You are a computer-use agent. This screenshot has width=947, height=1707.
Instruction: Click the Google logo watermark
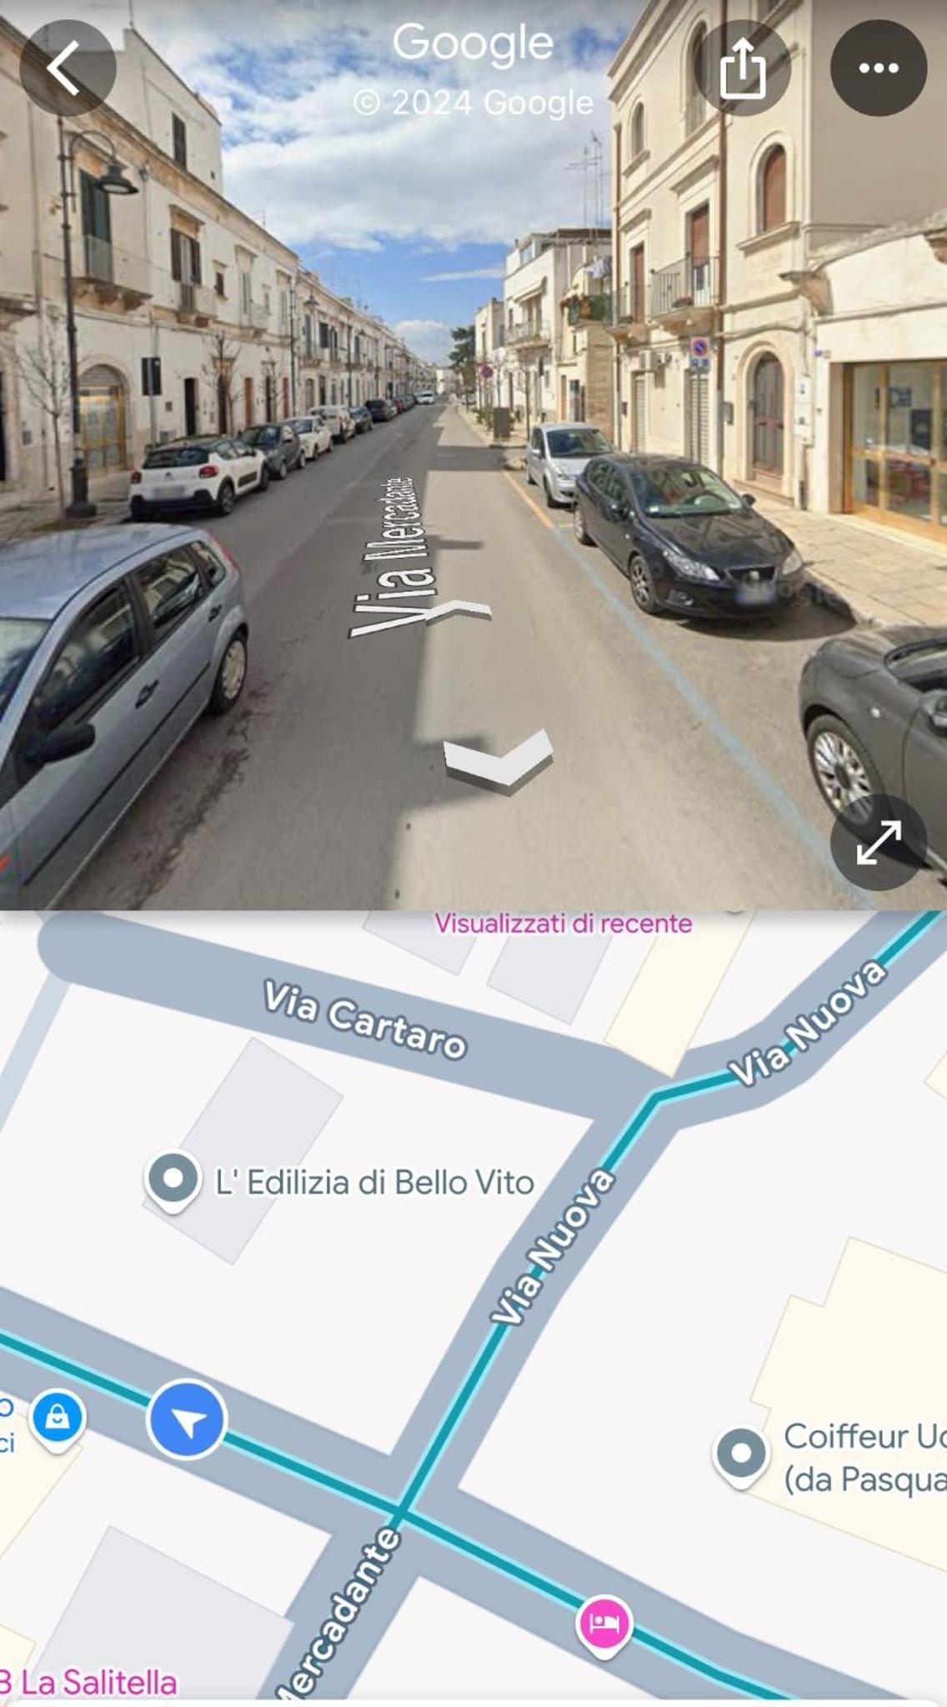[473, 43]
